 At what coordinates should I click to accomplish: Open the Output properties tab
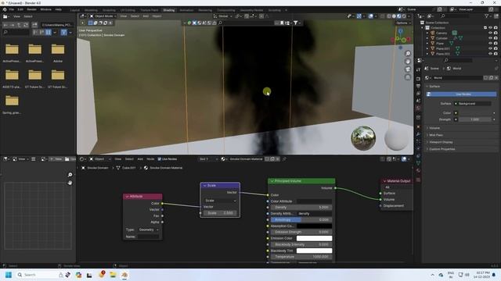(x=418, y=86)
